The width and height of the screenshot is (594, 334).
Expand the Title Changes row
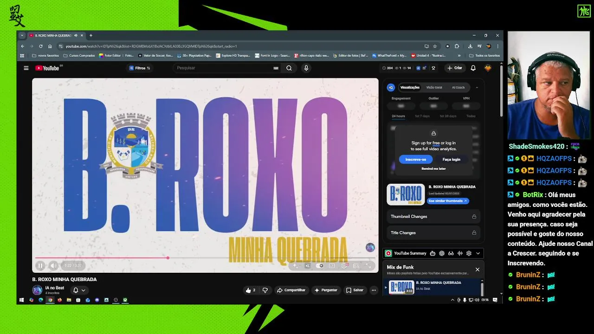click(x=433, y=233)
